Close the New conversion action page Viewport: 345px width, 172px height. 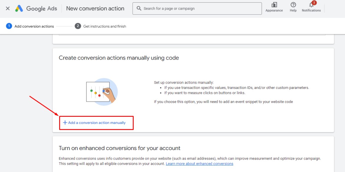point(8,9)
